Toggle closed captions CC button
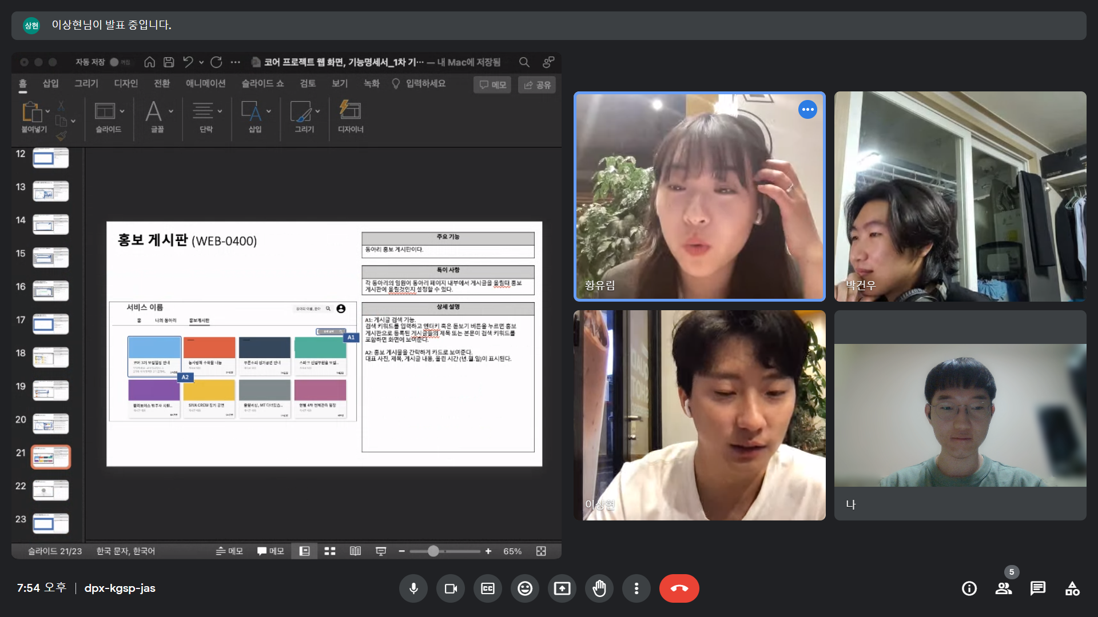The height and width of the screenshot is (617, 1098). (488, 588)
